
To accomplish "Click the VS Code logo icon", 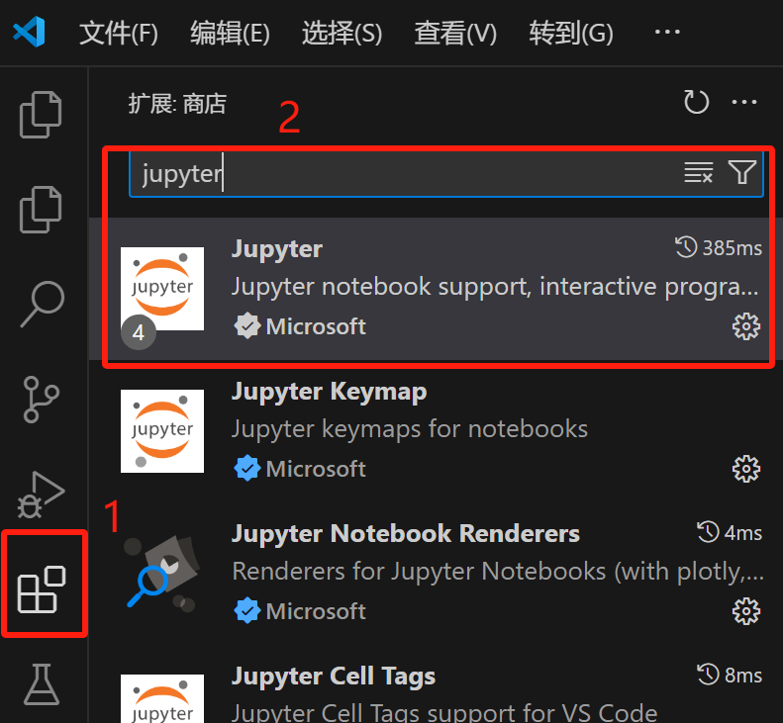I will [29, 32].
